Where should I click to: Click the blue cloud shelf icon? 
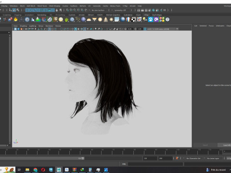coord(151,20)
